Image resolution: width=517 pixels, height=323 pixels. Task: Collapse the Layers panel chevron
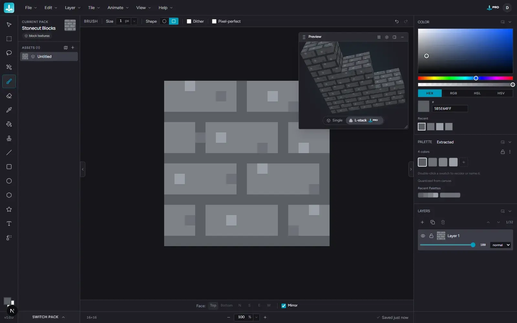click(x=510, y=211)
